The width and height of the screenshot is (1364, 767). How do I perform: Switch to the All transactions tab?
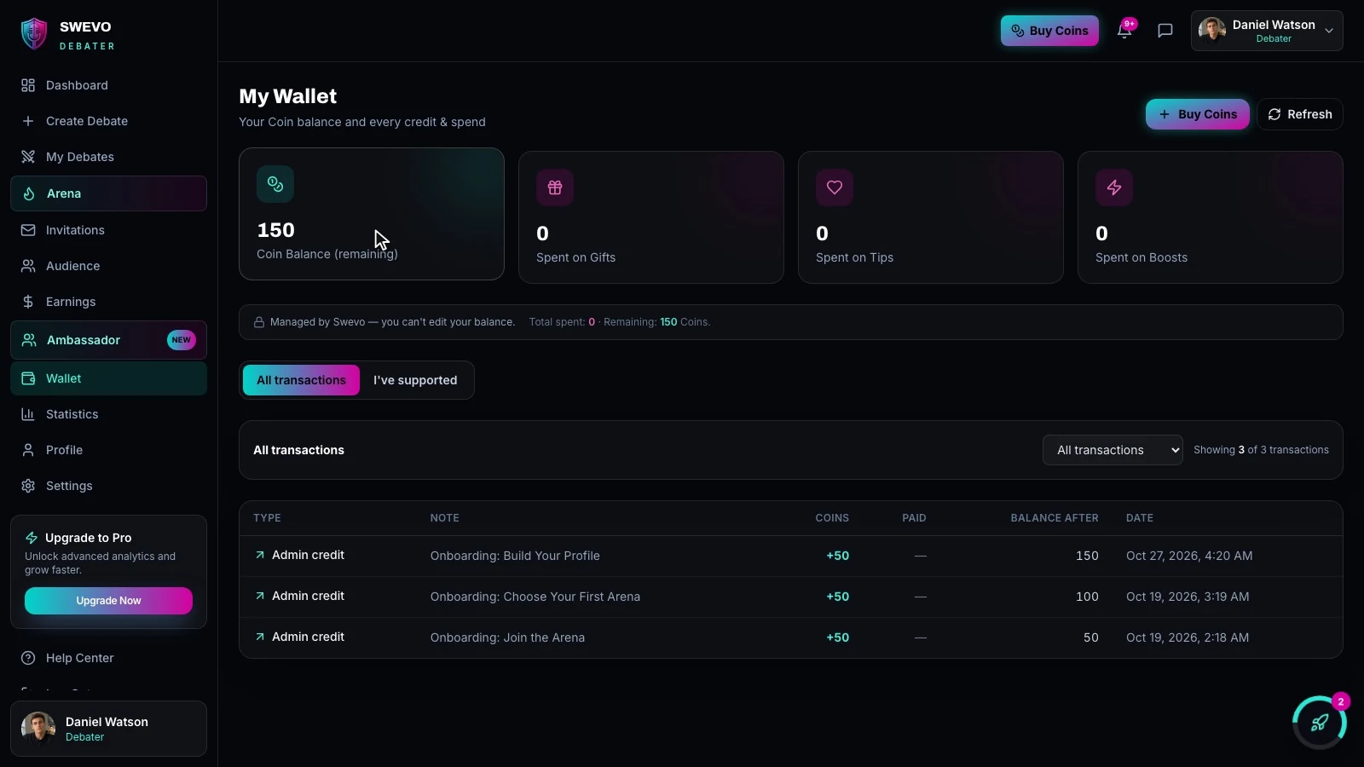click(x=301, y=380)
